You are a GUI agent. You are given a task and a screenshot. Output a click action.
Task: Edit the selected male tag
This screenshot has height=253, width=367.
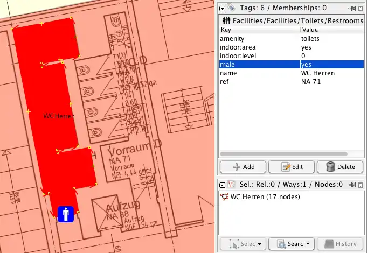click(290, 166)
